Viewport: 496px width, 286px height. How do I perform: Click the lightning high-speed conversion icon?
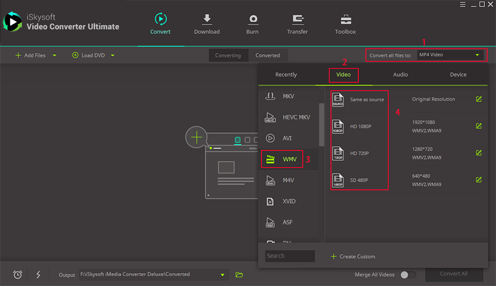[38, 274]
